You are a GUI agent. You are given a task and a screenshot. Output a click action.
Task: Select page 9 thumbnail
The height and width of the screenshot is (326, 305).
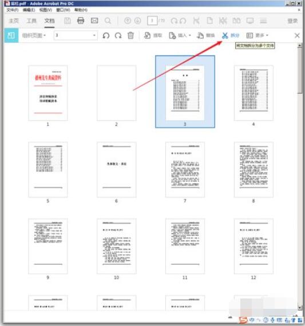coord(48,246)
